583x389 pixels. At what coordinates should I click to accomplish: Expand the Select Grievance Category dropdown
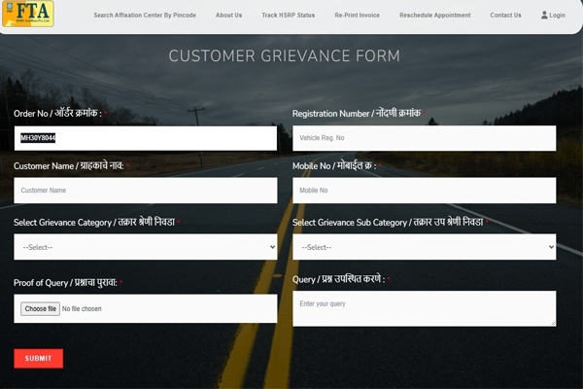tap(146, 247)
